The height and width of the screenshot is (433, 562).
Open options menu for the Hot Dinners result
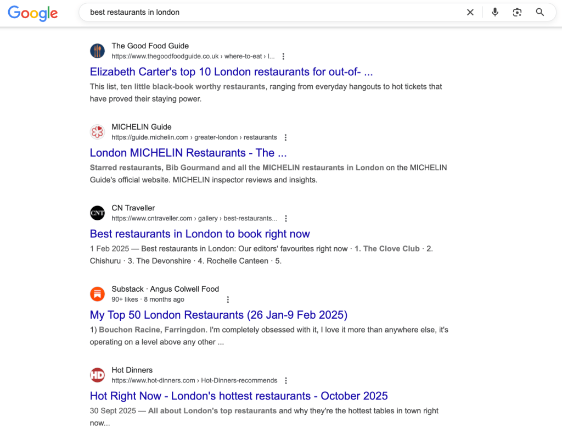(x=286, y=380)
